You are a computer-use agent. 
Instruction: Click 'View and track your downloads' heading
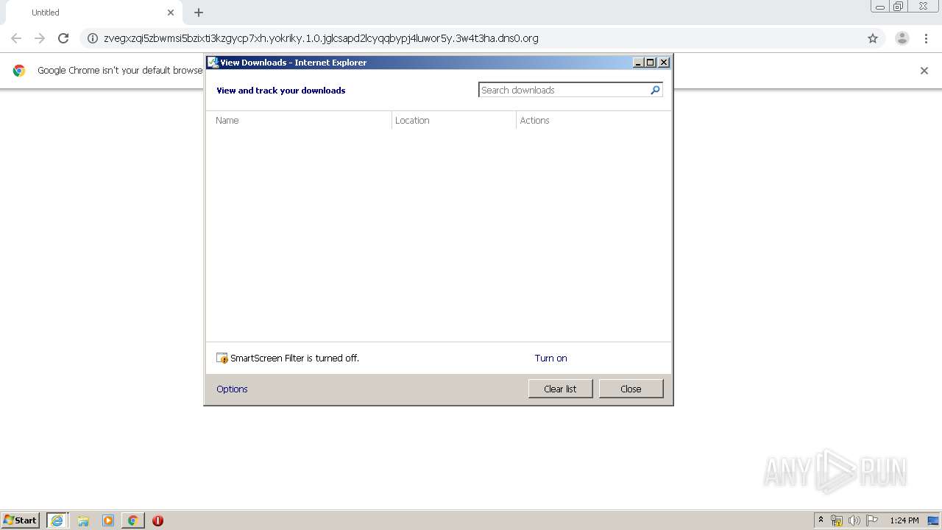coord(281,91)
